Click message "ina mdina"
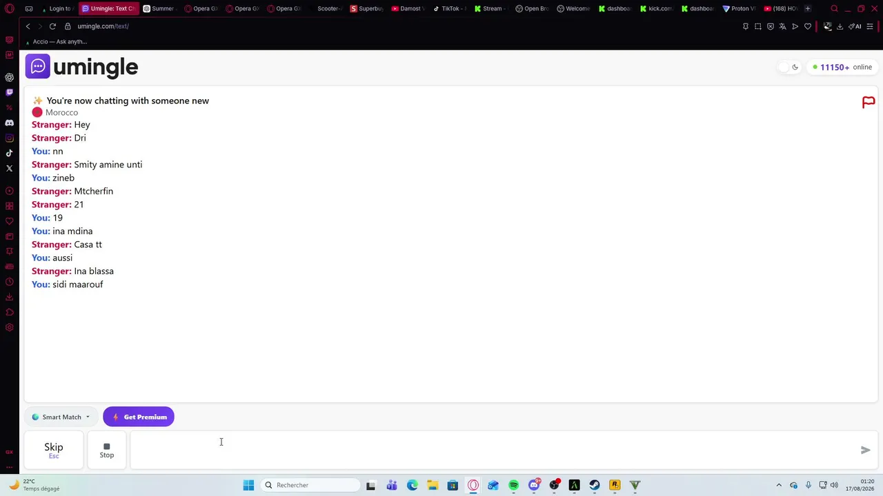 [72, 231]
